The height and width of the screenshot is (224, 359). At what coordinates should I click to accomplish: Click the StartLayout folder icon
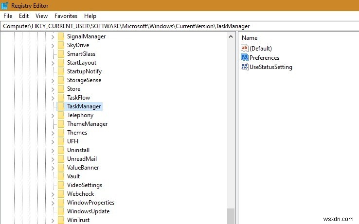tap(61, 63)
